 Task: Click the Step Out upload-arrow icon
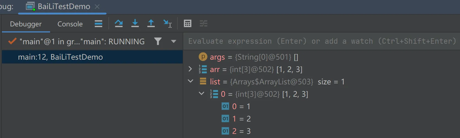click(x=151, y=24)
